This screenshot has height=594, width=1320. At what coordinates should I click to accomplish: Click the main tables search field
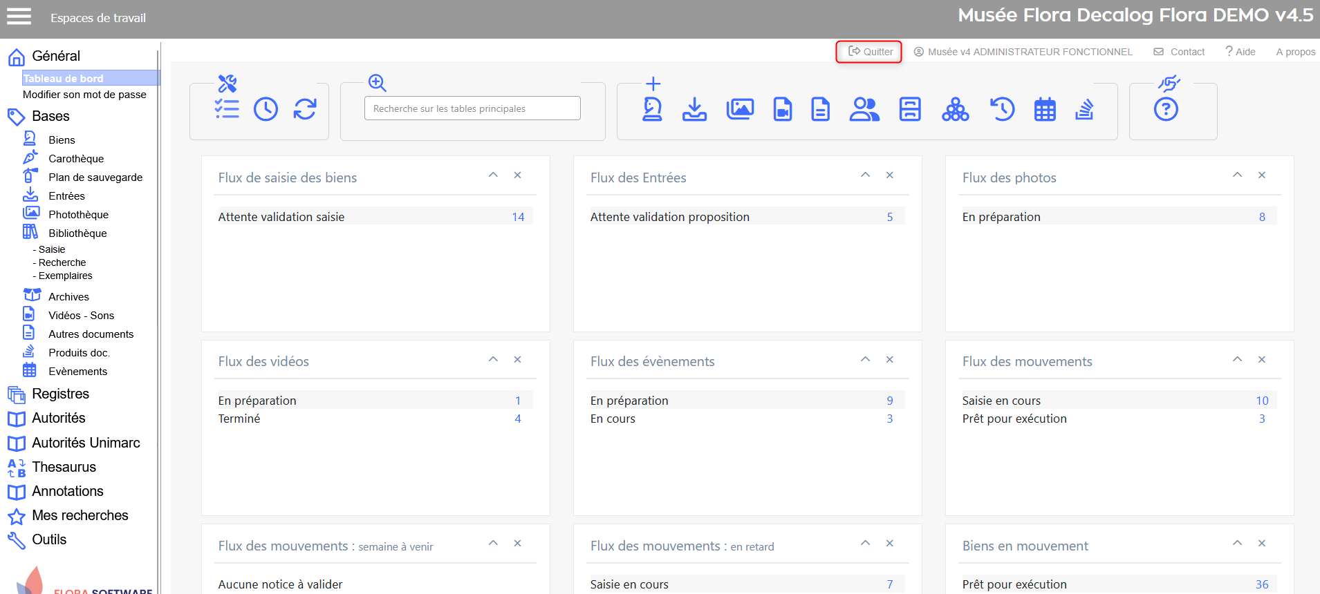pyautogui.click(x=472, y=108)
